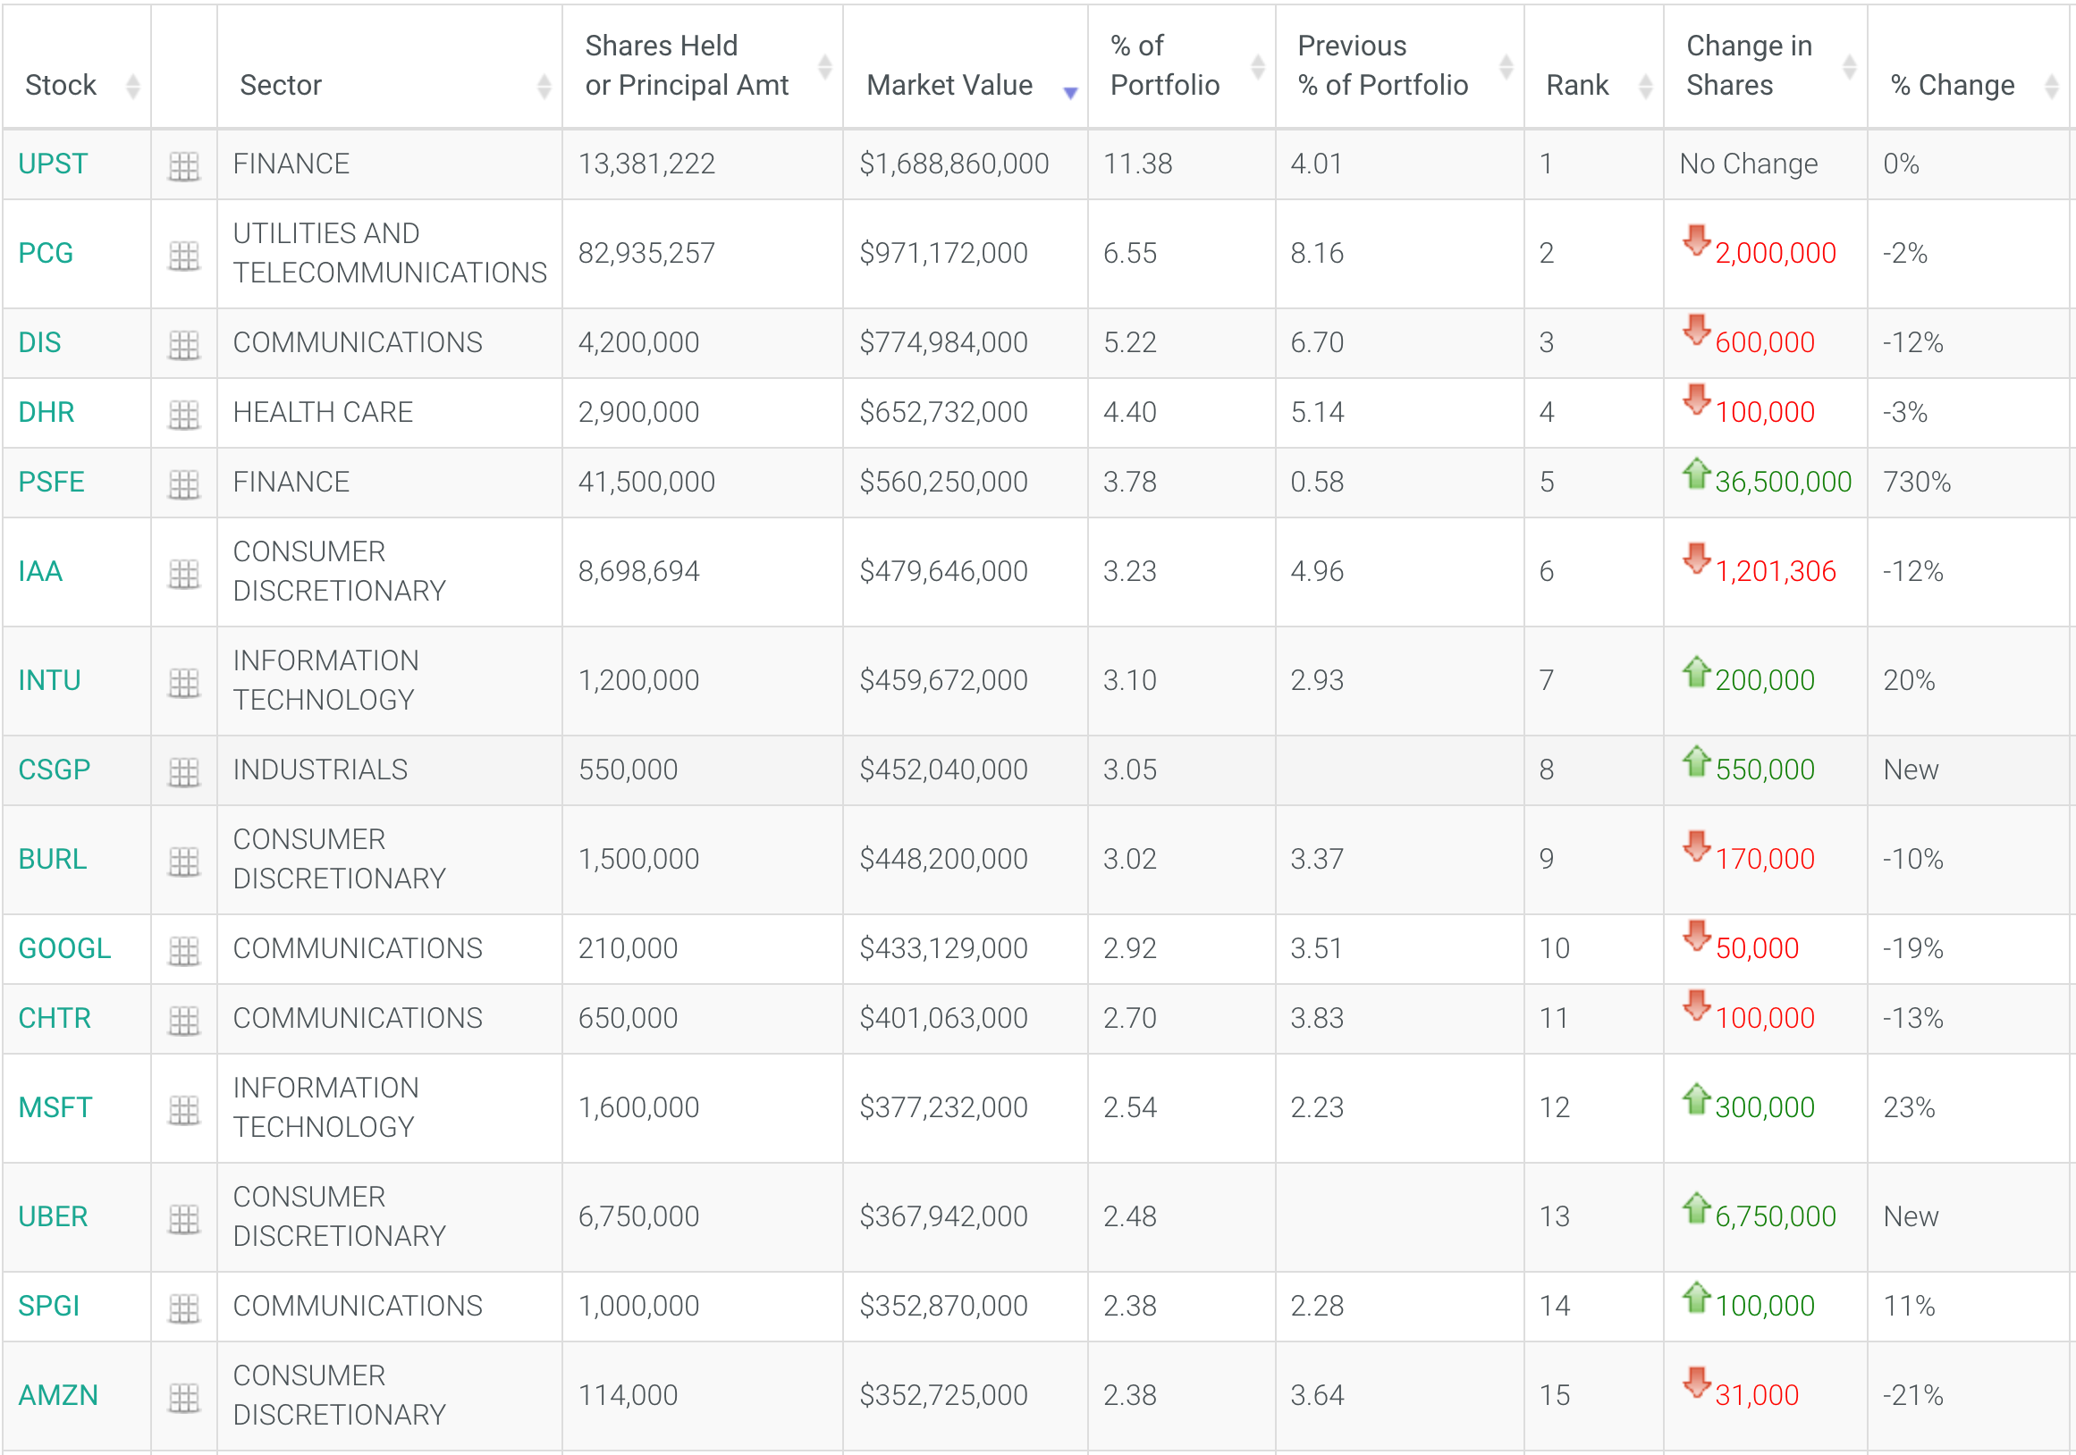Select the market value $352,725,000
The height and width of the screenshot is (1455, 2076).
pyautogui.click(x=943, y=1395)
